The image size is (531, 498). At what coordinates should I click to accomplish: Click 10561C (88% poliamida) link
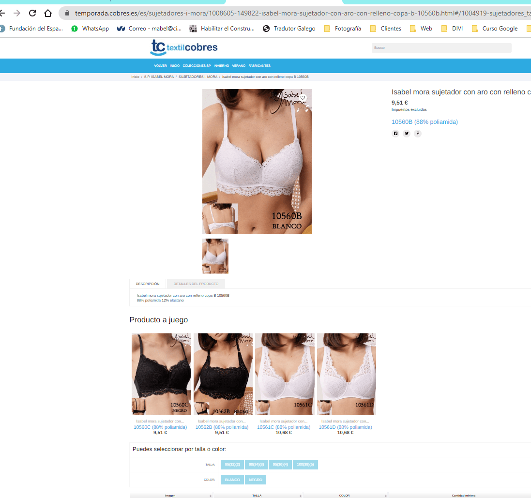tap(284, 427)
